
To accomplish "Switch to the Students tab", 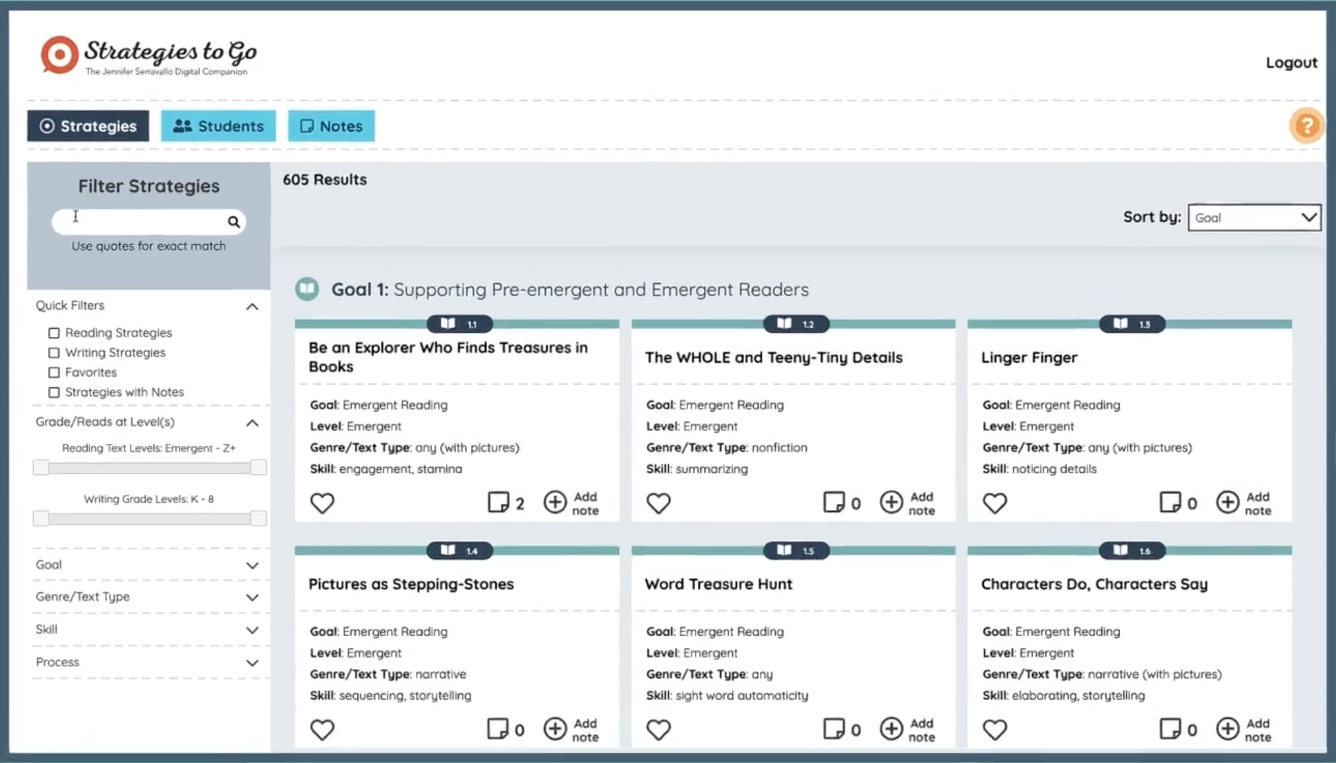I will (x=218, y=126).
